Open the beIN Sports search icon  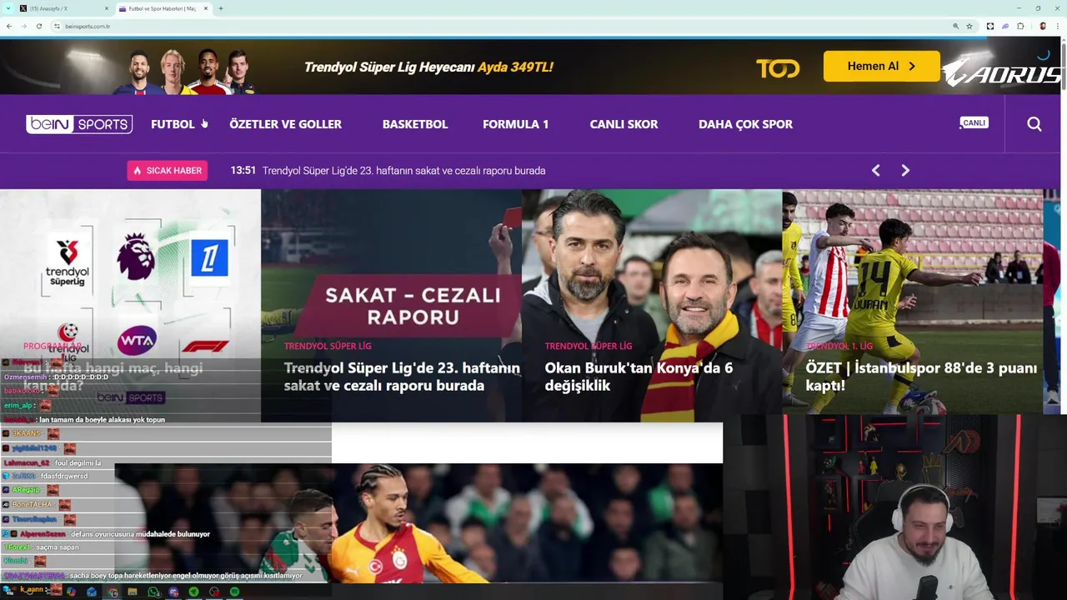click(x=1034, y=124)
